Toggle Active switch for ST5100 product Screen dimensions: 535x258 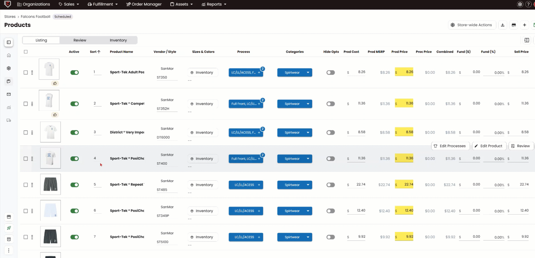point(74,237)
